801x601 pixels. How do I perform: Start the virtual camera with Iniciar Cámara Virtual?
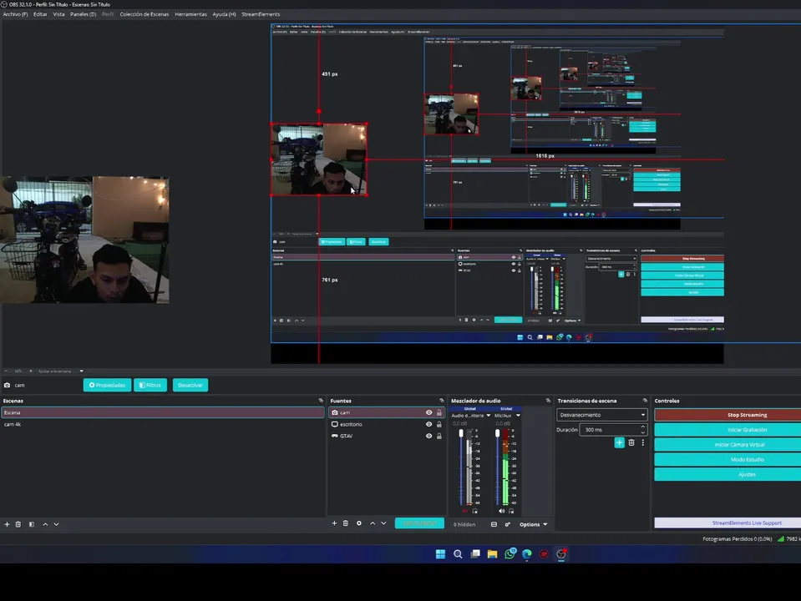tap(728, 445)
